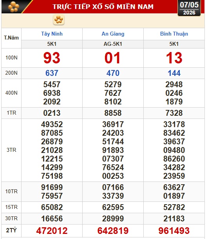
Task: Click Bình Thuận jackpot number 961493
Action: [174, 231]
